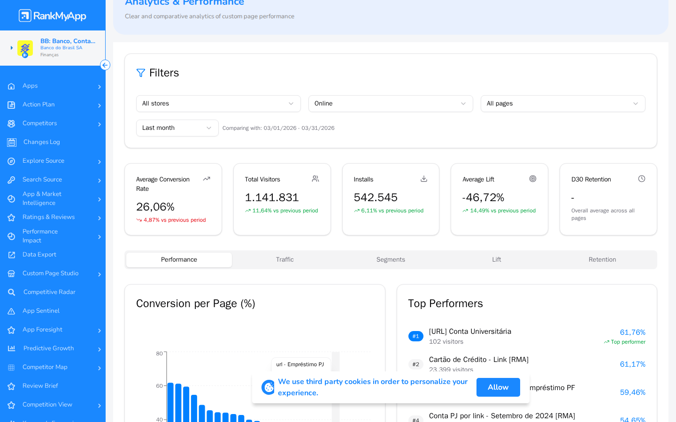This screenshot has height=422, width=676.
Task: Open the Last month period dropdown
Action: (x=177, y=128)
